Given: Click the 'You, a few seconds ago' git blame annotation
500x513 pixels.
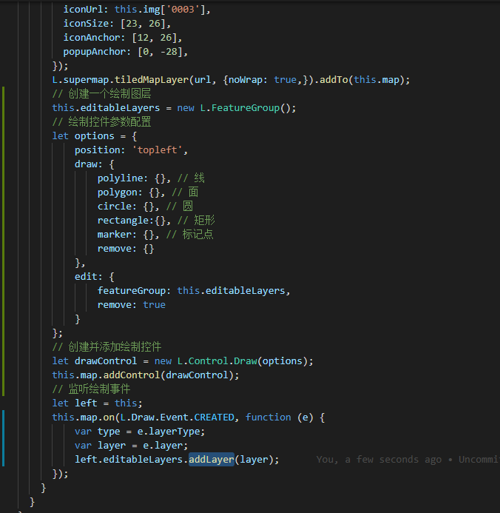Looking at the screenshot, I should tap(379, 460).
